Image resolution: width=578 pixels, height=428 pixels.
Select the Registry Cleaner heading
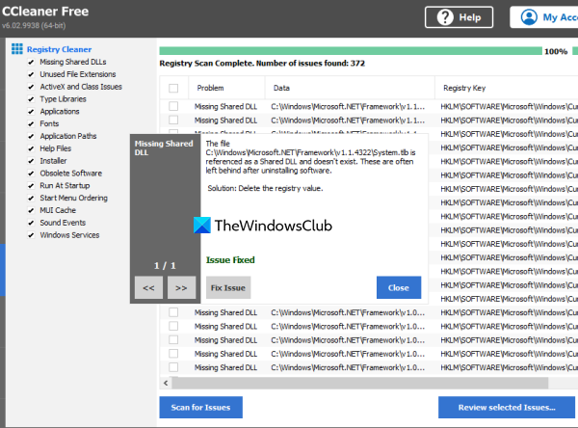tap(59, 49)
